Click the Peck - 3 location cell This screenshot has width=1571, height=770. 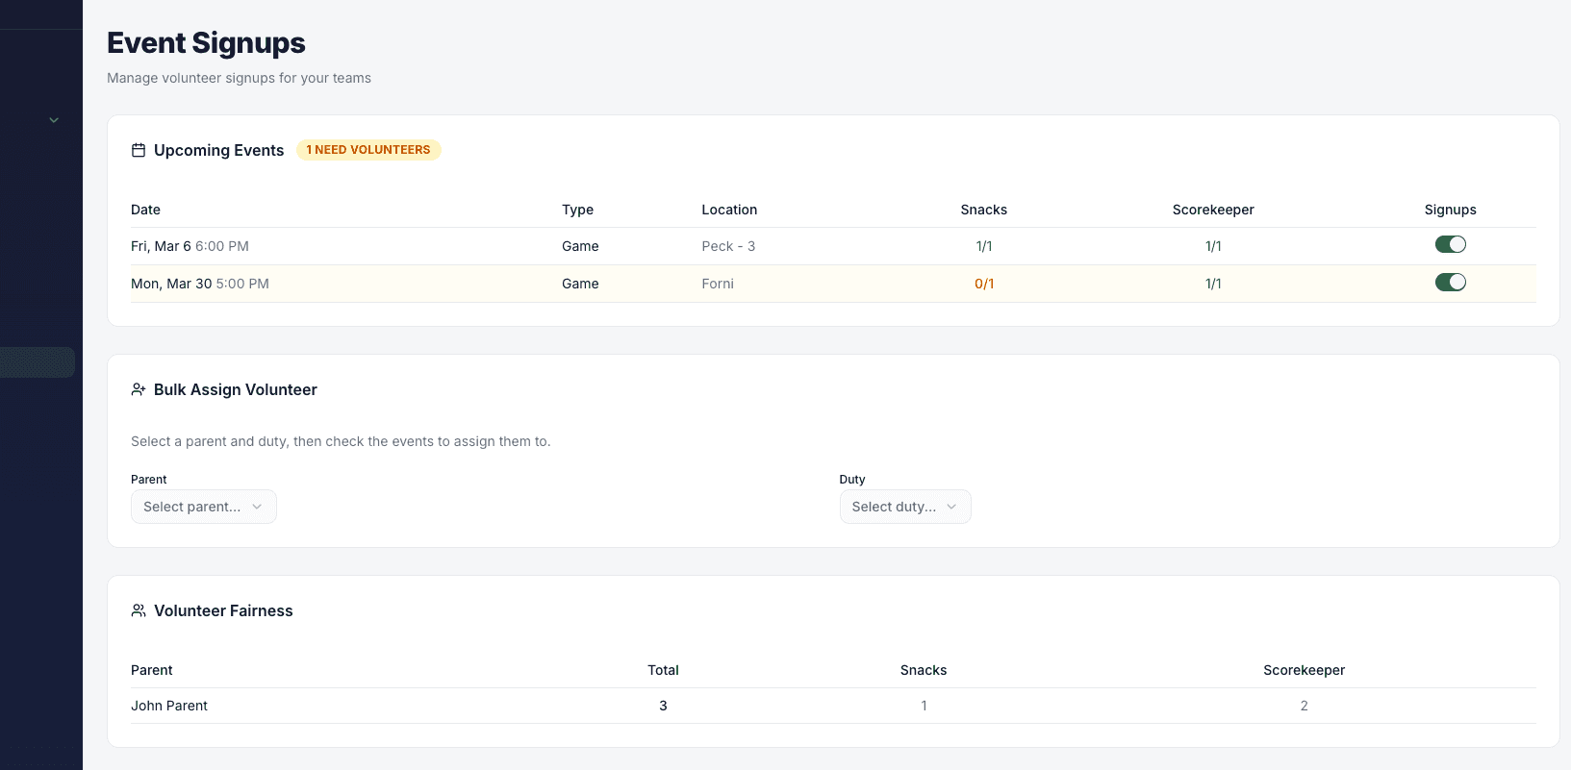(728, 246)
